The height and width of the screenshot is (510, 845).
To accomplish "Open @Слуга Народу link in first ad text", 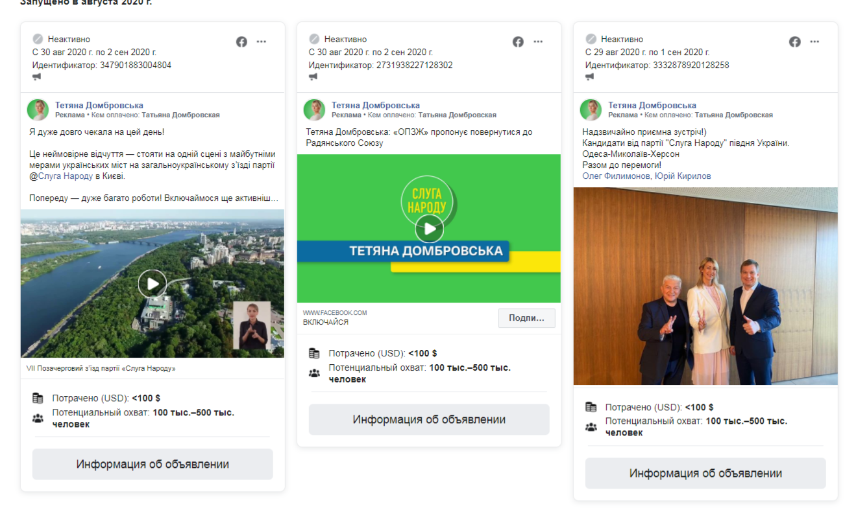I will (x=66, y=176).
